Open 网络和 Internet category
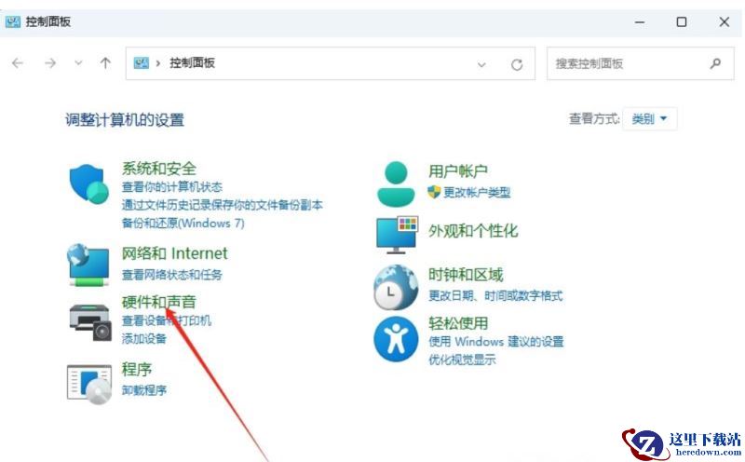The width and height of the screenshot is (745, 462). pos(174,253)
